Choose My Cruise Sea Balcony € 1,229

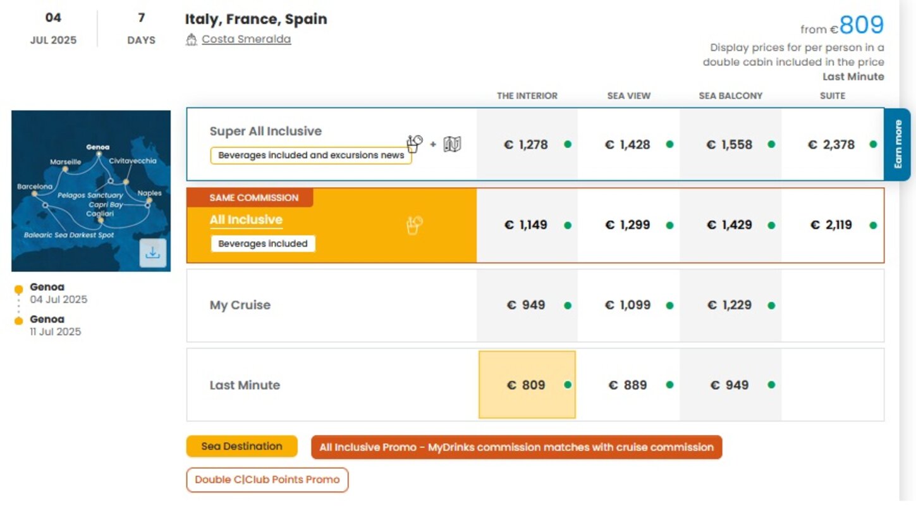point(730,305)
